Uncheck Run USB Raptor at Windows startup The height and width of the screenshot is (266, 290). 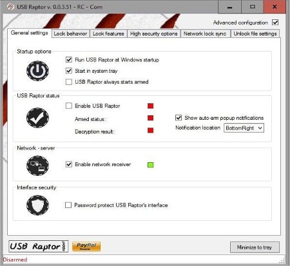click(x=69, y=59)
